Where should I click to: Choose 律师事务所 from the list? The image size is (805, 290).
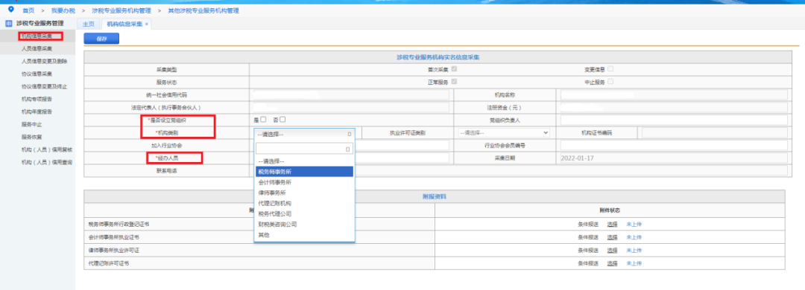pyautogui.click(x=304, y=193)
